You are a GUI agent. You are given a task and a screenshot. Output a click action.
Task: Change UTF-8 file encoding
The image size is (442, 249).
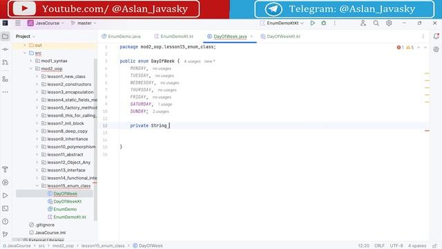(x=396, y=246)
